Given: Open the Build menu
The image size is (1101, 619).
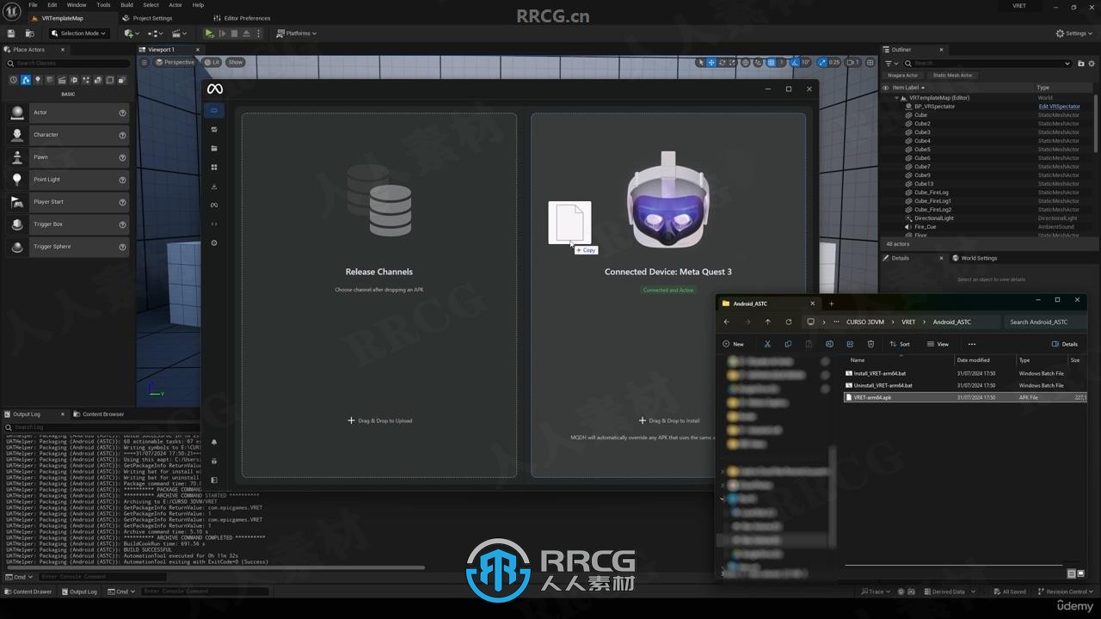Looking at the screenshot, I should pos(126,5).
